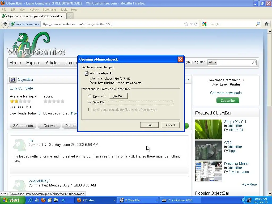The width and height of the screenshot is (272, 204).
Task: Open a new tab with the plus button
Action: [70, 16]
